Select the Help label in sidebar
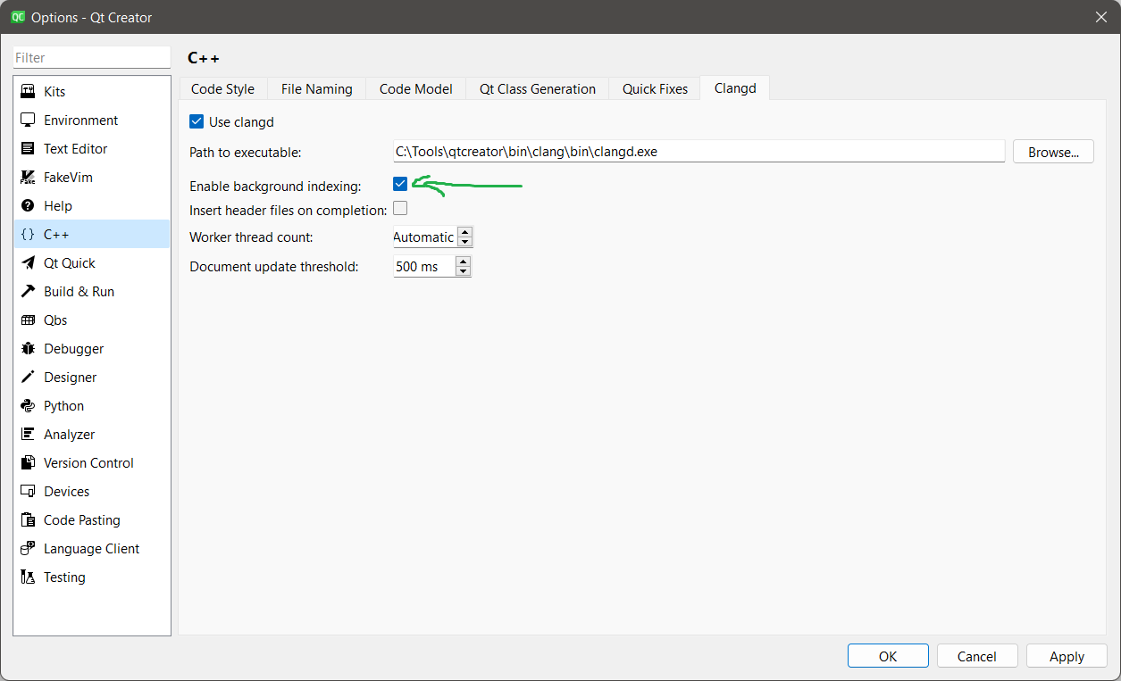 click(x=58, y=206)
